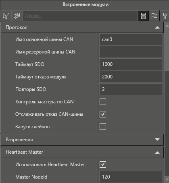Click Master NodeId field with value 120

tap(131, 177)
